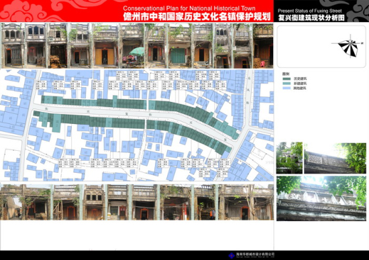
Task: Select the dark green 历史建筑 legend swatch
Action: (x=286, y=79)
